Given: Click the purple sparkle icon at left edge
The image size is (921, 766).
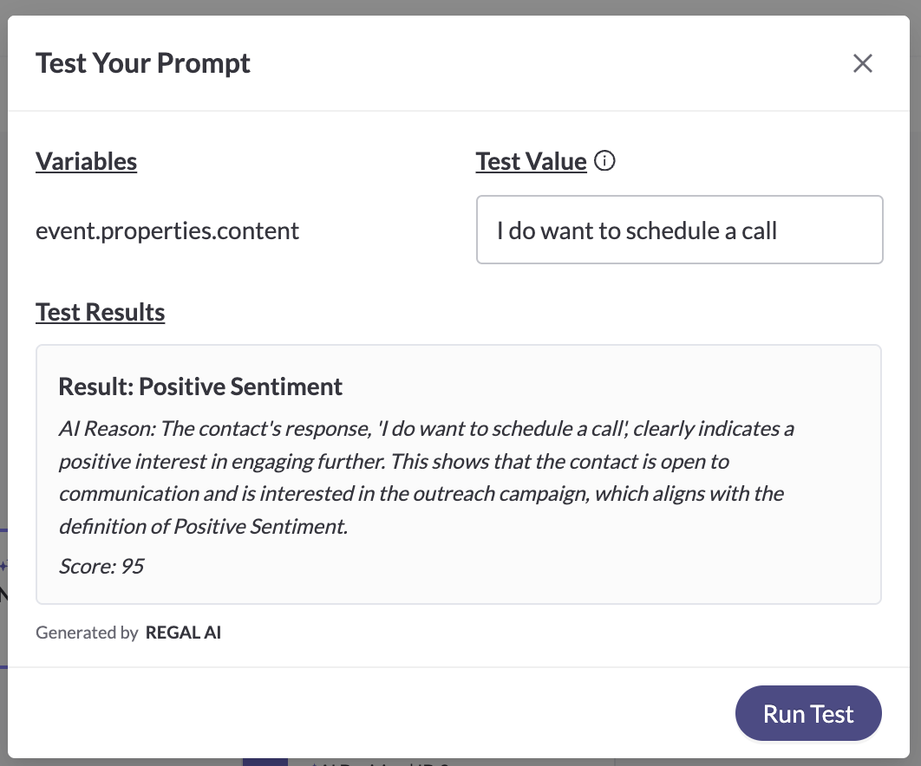Looking at the screenshot, I should click(x=3, y=565).
